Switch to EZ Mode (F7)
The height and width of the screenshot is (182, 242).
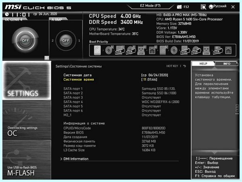(150, 6)
